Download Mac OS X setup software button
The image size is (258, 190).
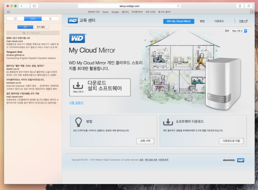tap(100, 88)
